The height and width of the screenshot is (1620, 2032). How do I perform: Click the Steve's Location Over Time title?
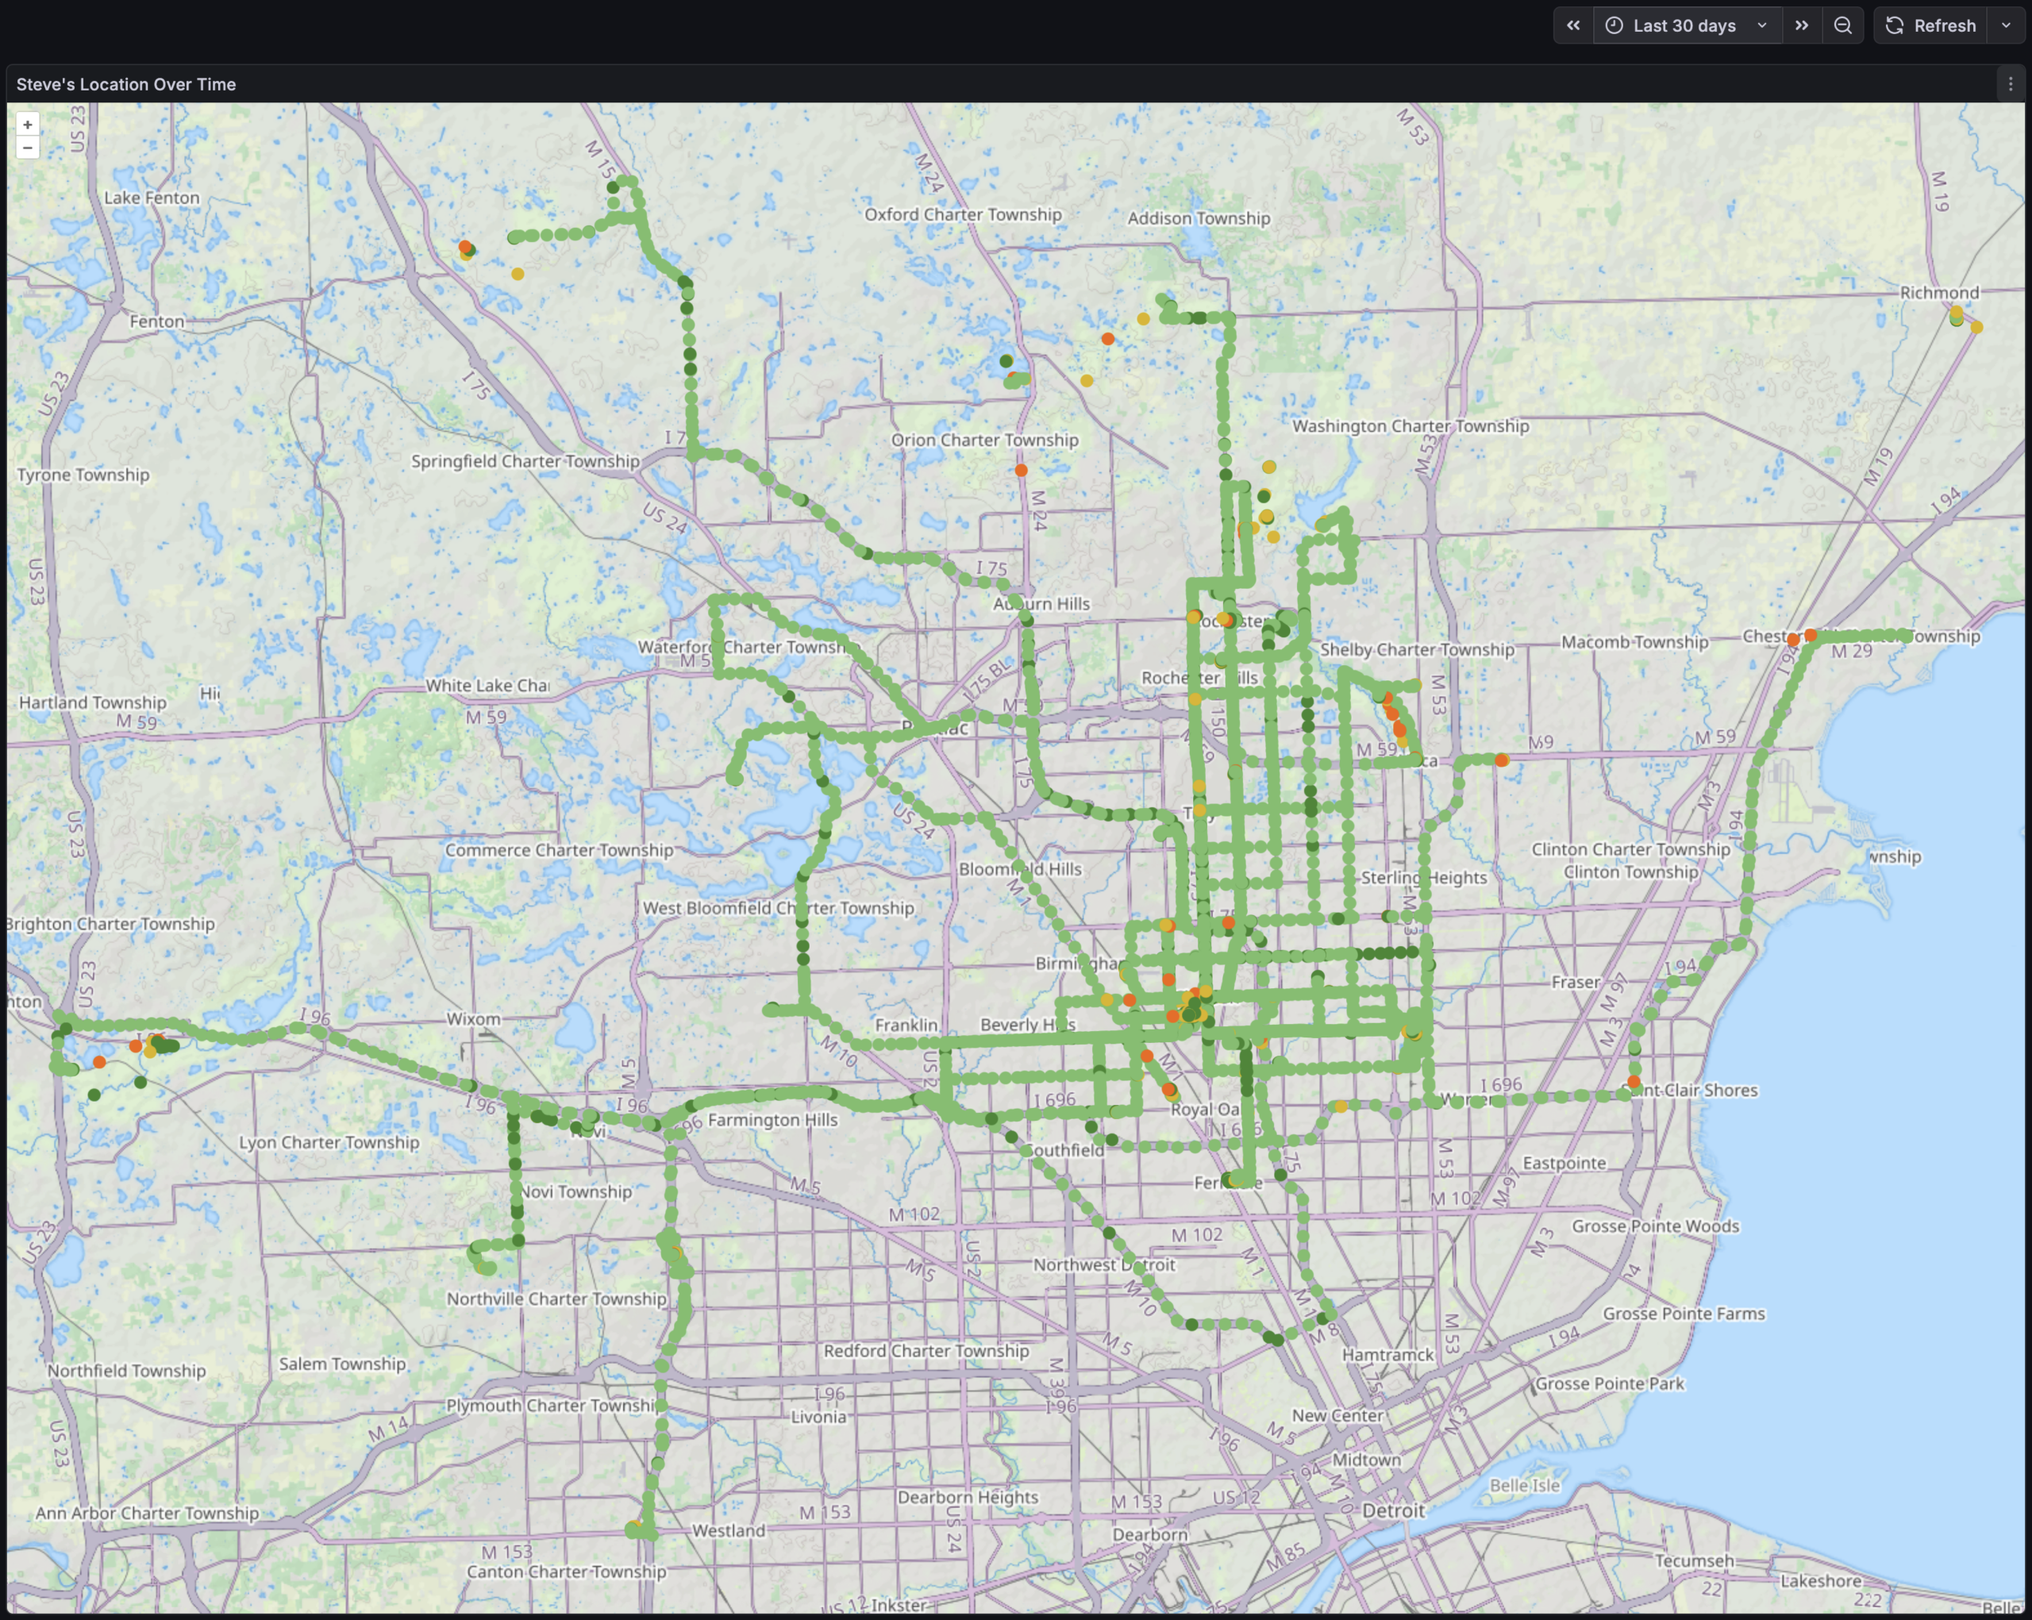coord(125,84)
